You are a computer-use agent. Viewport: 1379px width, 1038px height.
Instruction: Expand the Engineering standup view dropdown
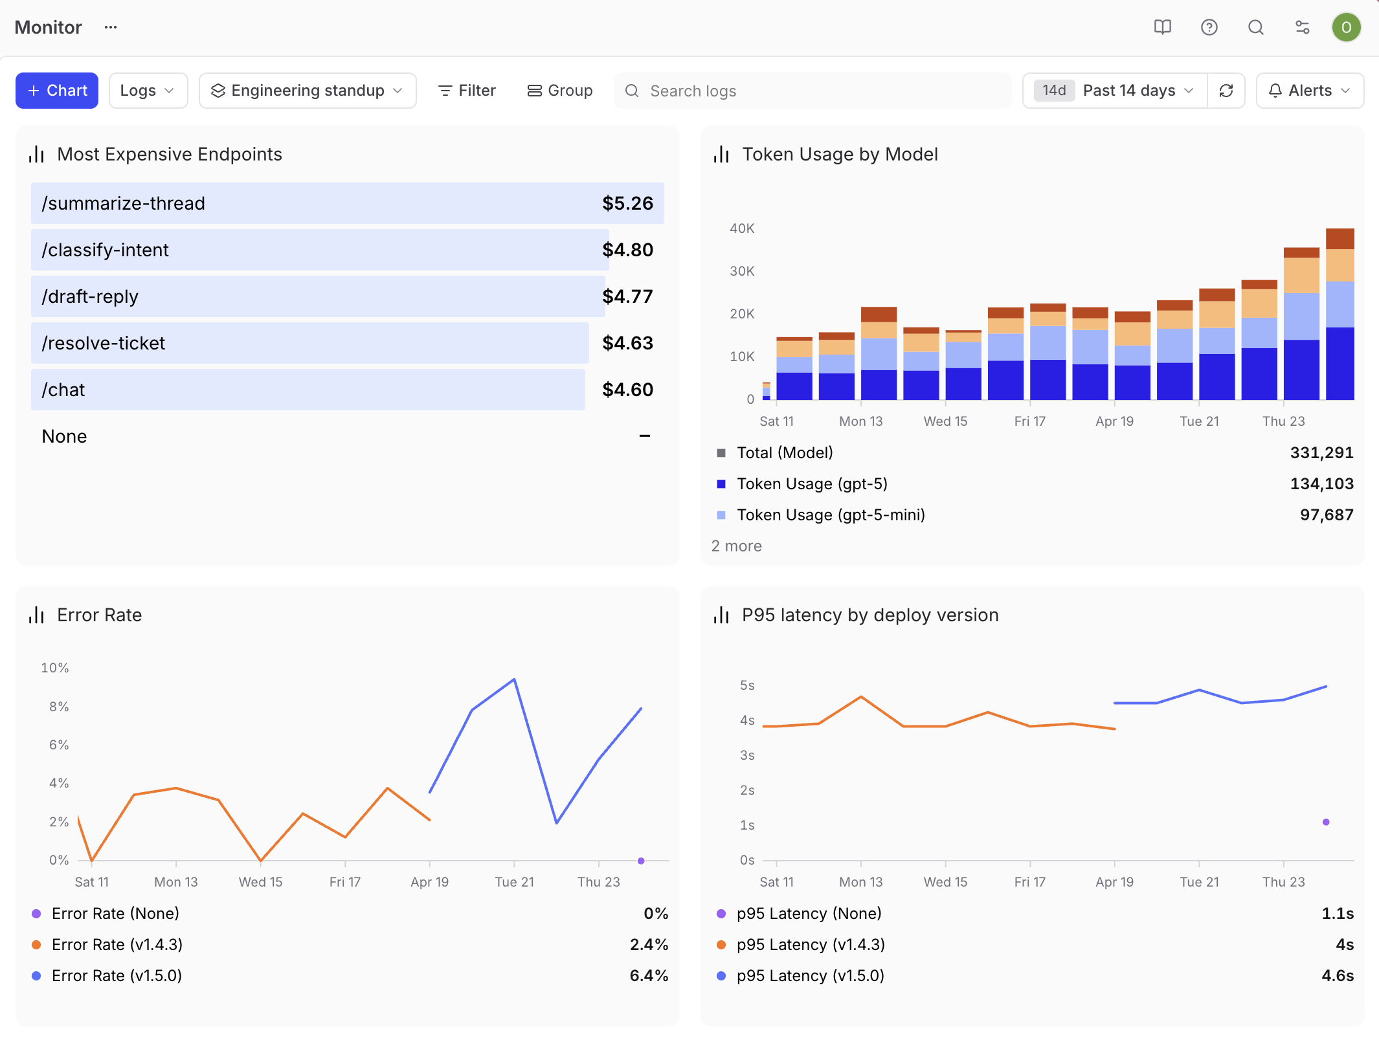[x=307, y=91]
